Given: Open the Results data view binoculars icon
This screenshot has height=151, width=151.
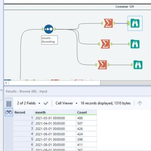Looking at the screenshot, I should (9, 112).
